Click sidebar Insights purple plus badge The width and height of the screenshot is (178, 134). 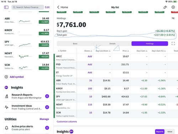pos(6,88)
